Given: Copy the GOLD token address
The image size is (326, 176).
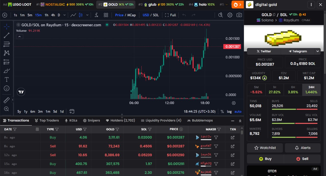Looking at the screenshot, I should point(274,15).
